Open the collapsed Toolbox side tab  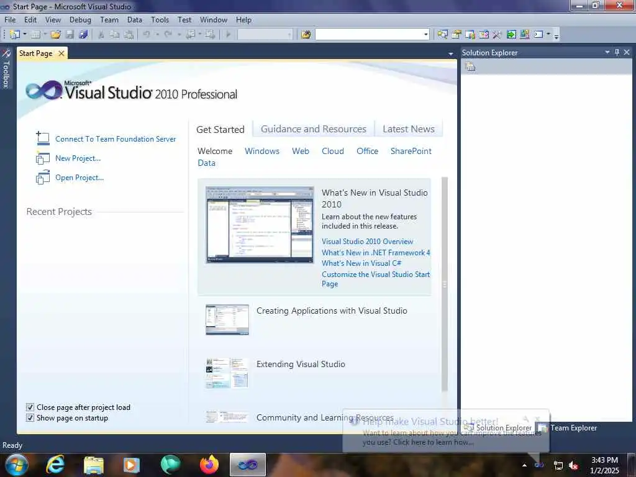click(x=6, y=68)
